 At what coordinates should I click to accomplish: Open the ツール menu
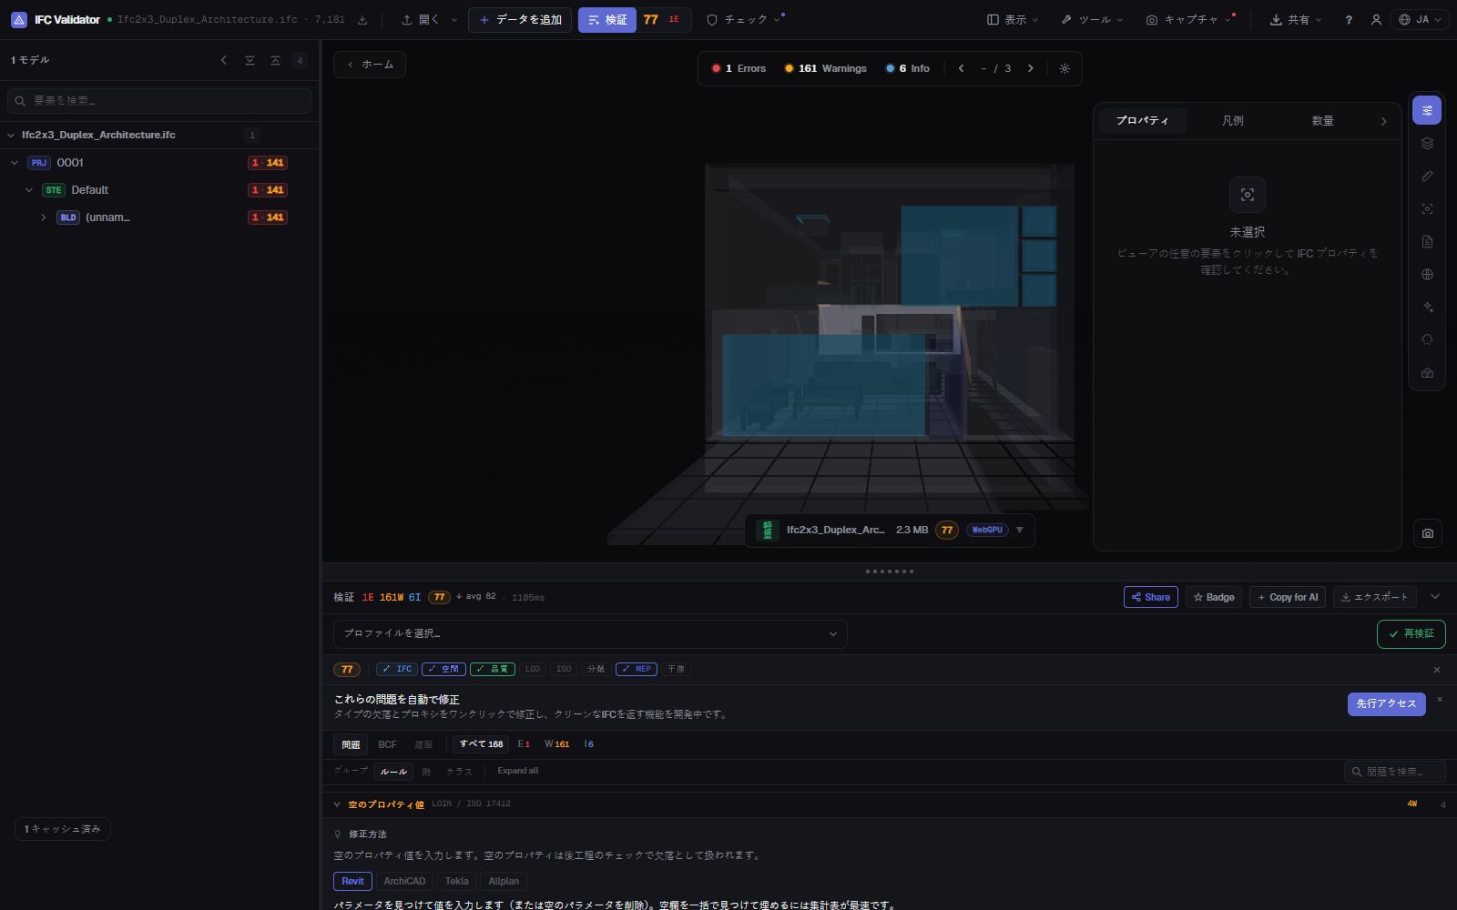click(x=1092, y=20)
